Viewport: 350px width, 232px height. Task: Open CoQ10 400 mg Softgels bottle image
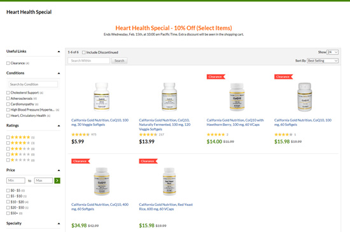click(102, 181)
